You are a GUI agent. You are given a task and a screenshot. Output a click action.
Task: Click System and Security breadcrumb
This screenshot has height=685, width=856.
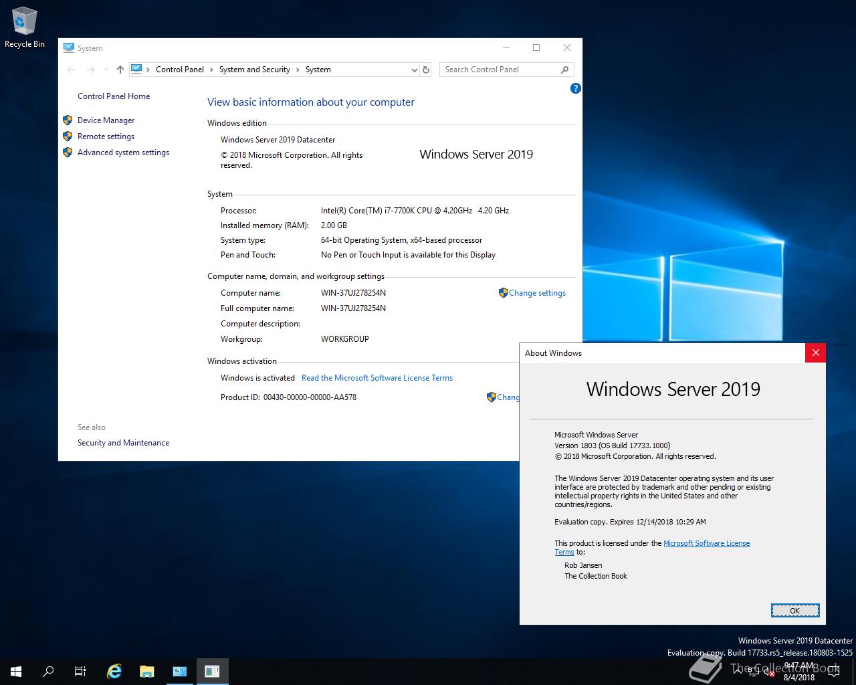coord(255,70)
